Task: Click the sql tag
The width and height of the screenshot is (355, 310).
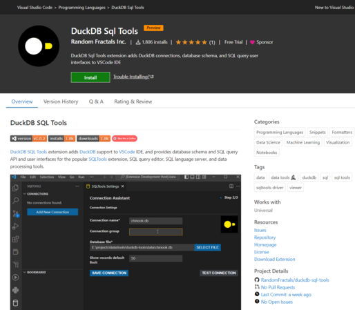Action: click(325, 177)
